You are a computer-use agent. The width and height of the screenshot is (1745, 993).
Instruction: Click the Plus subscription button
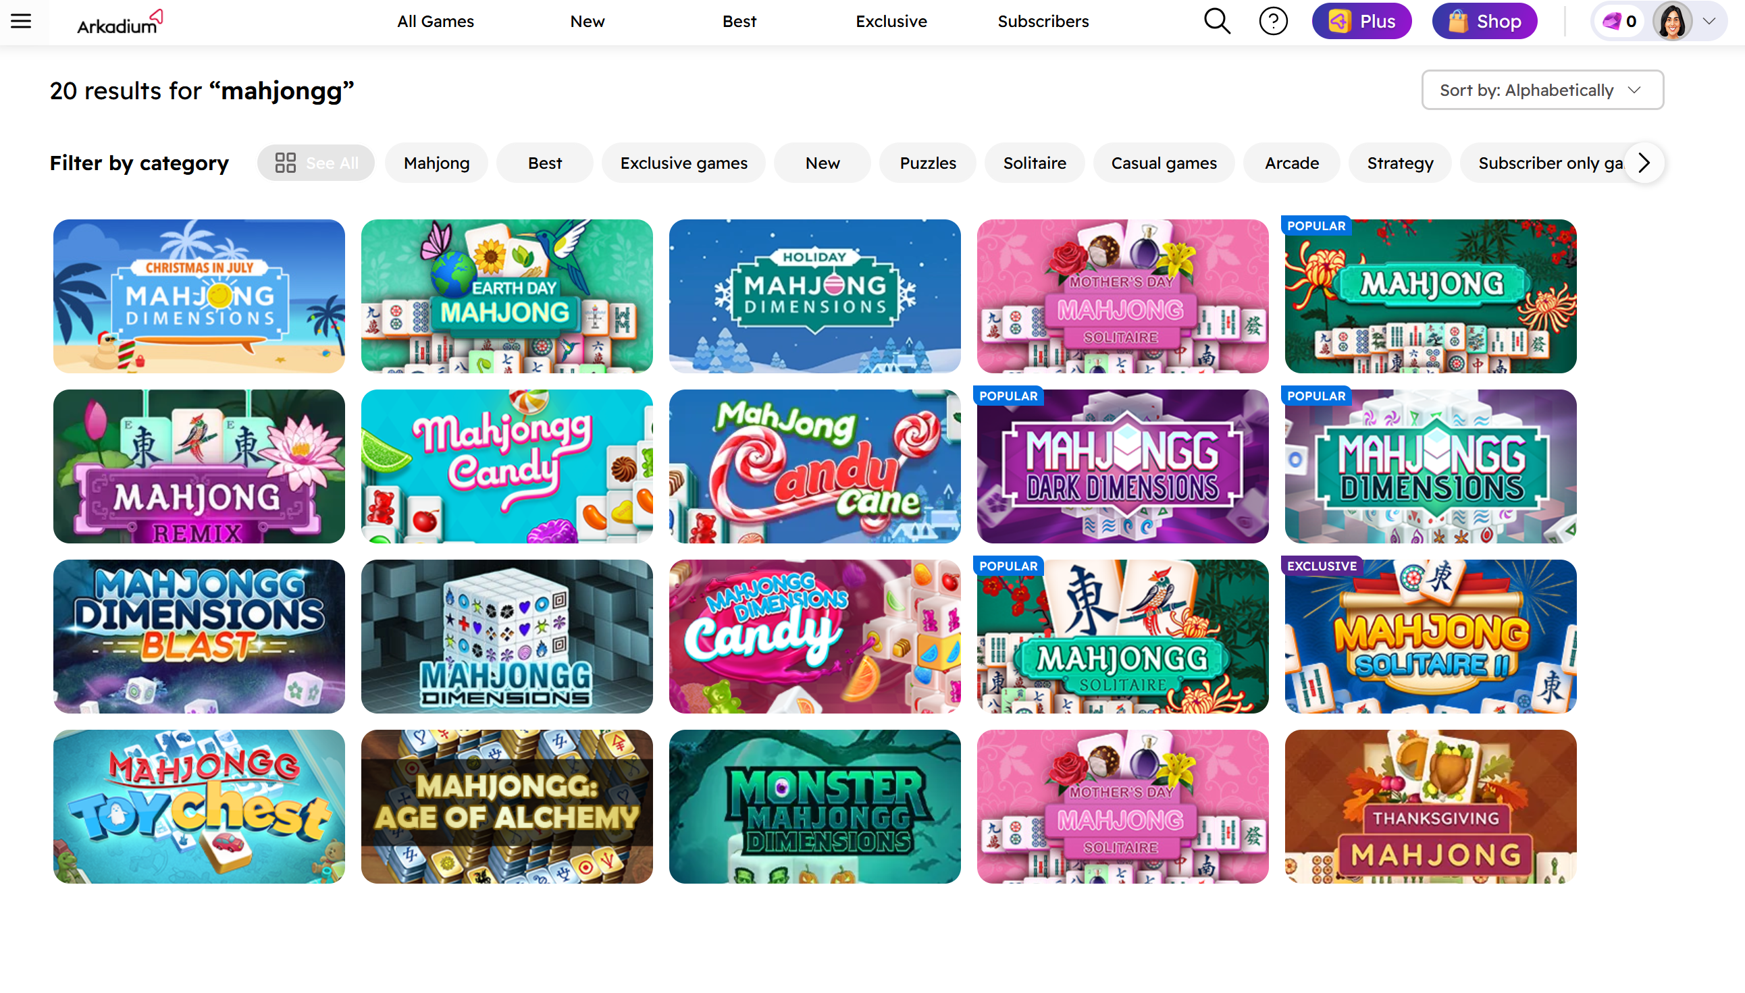coord(1361,21)
